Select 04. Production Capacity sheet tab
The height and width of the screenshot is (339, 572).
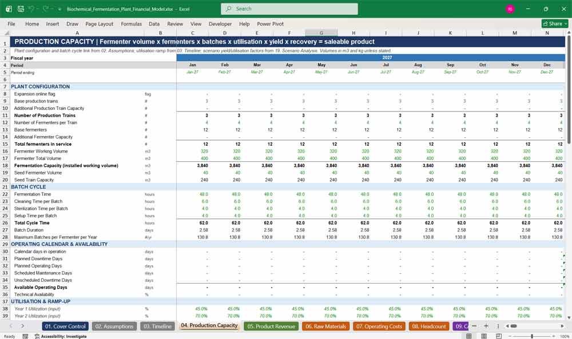click(209, 325)
